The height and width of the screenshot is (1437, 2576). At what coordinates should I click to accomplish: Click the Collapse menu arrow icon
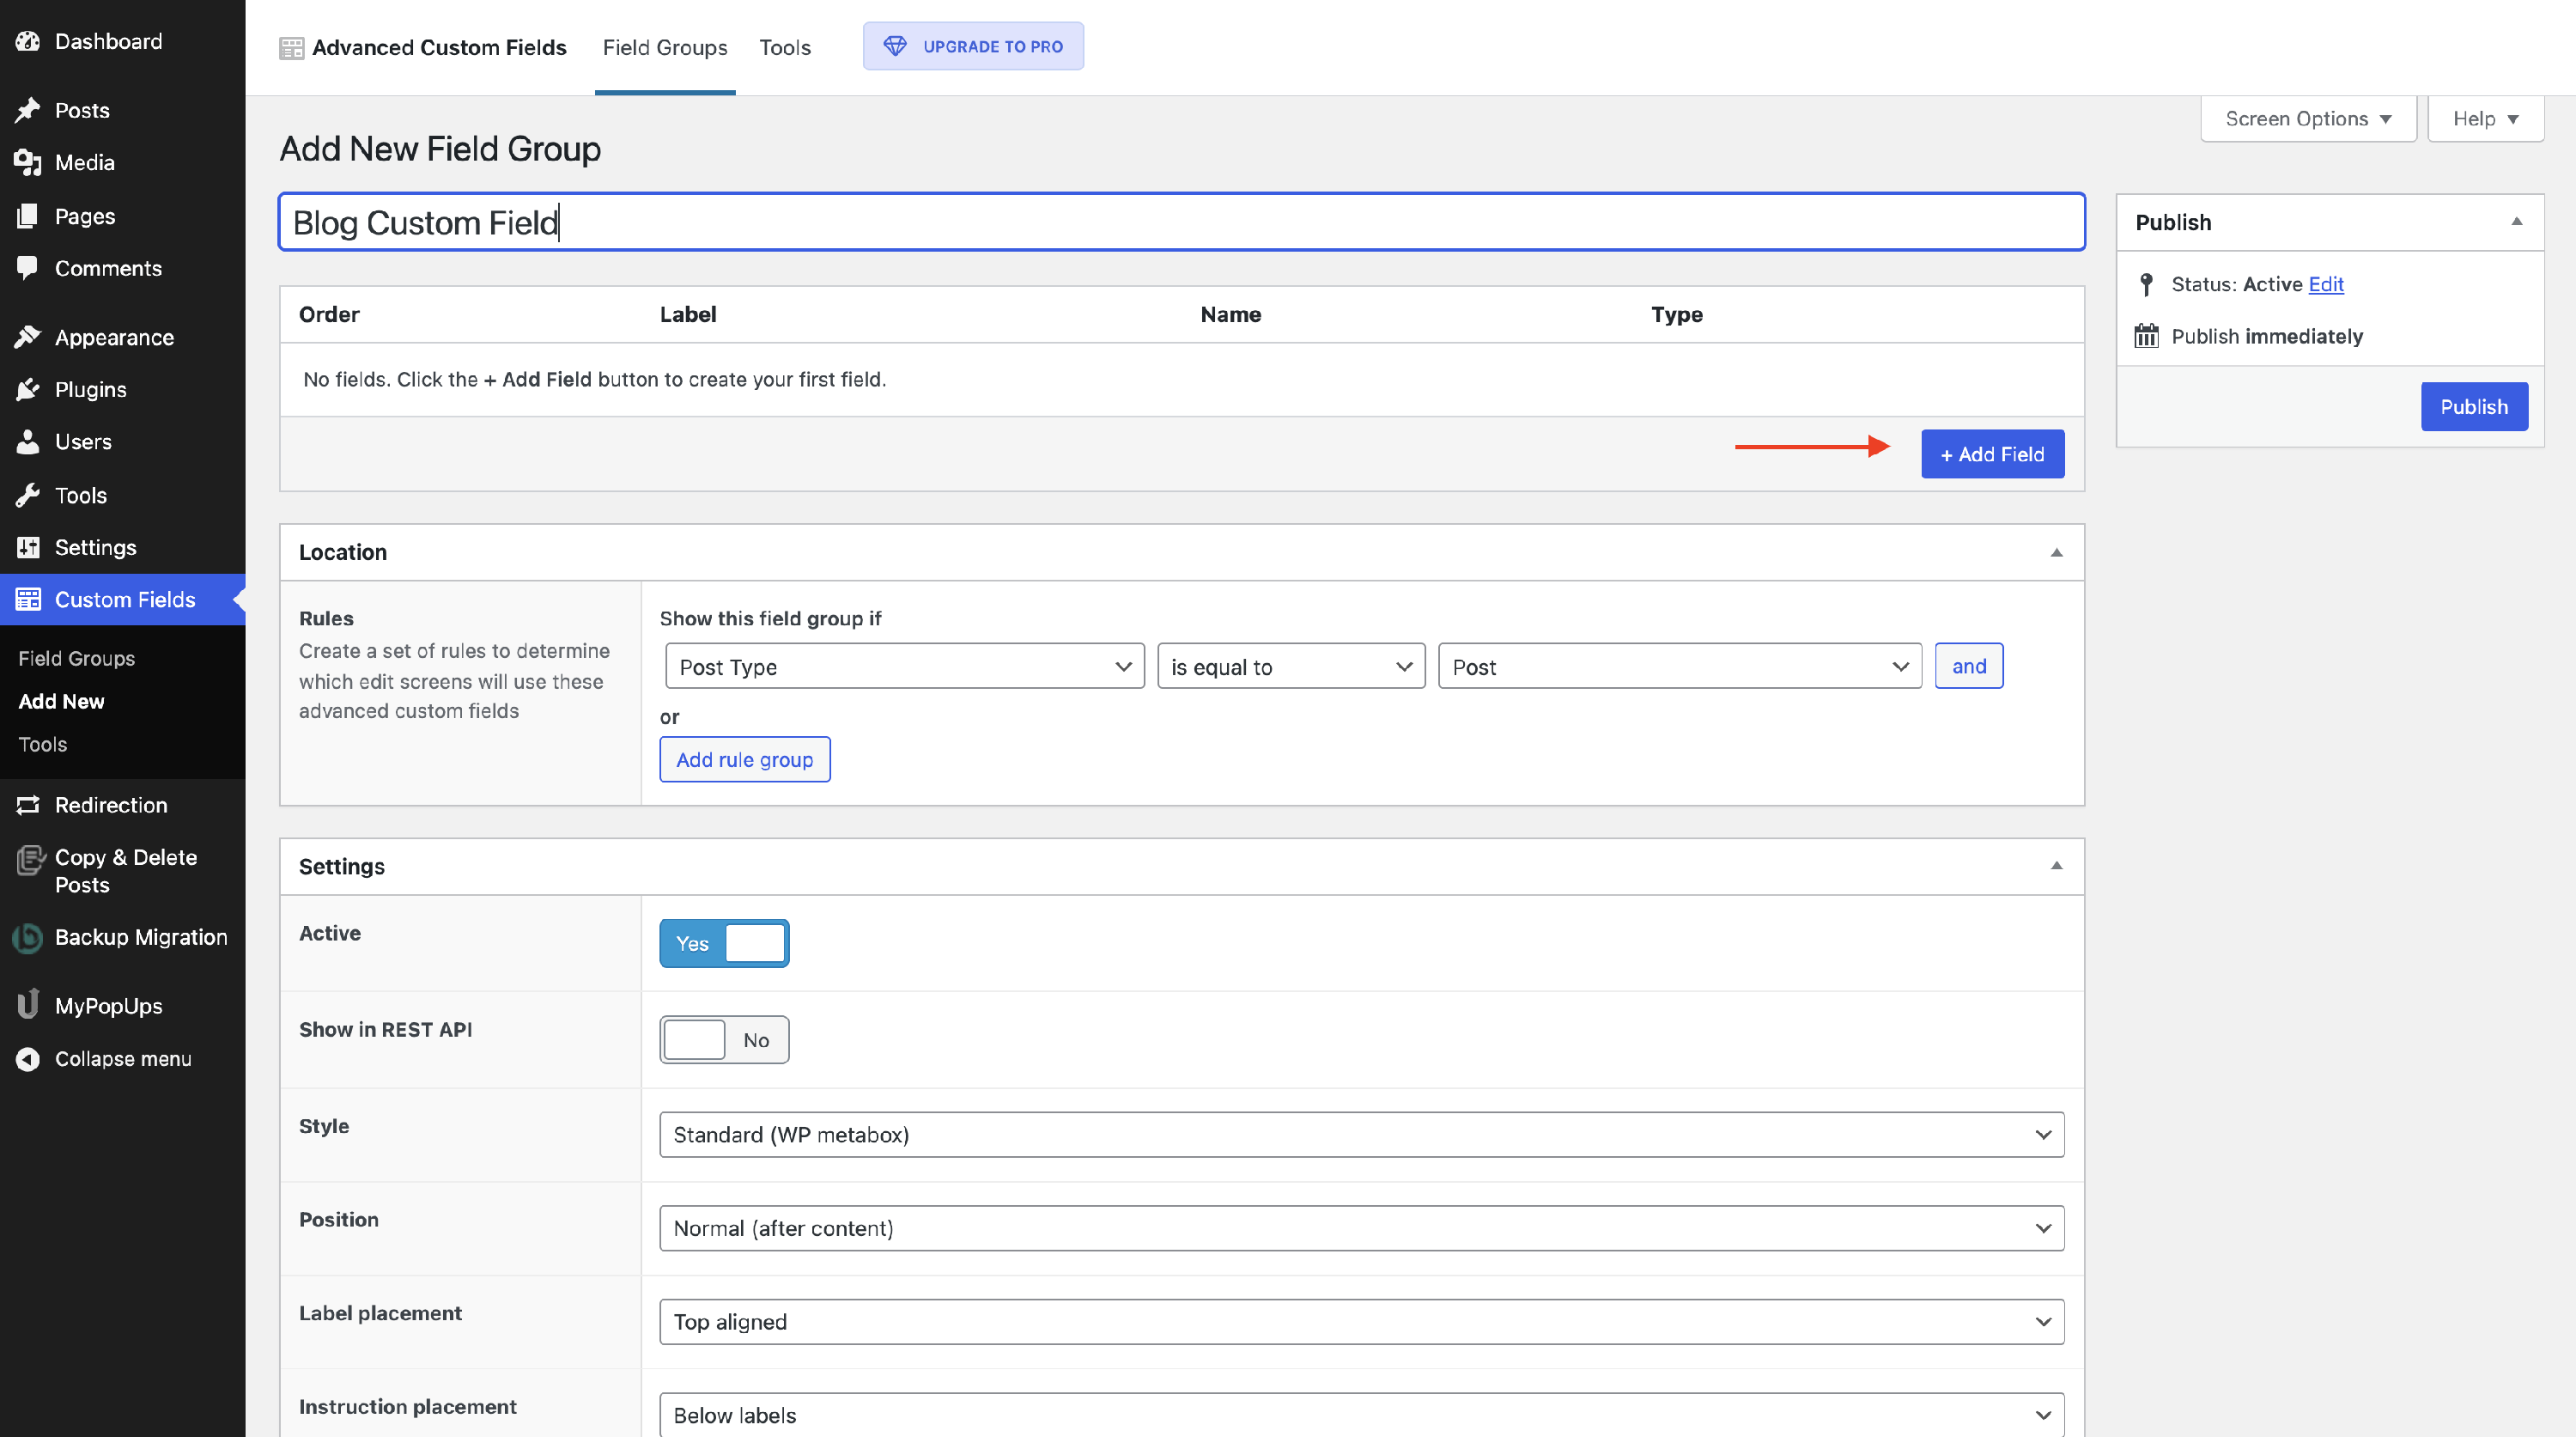(28, 1059)
